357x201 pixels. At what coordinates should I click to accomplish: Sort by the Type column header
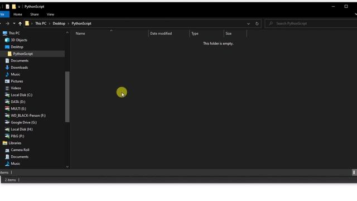(206, 33)
